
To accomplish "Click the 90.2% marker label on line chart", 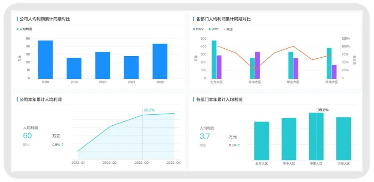I will 149,110.
